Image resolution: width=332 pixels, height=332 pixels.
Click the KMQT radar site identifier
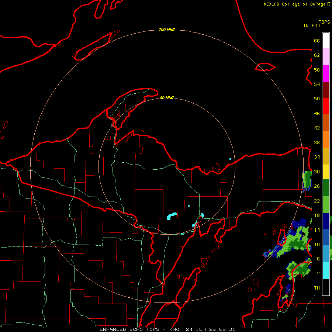176,329
